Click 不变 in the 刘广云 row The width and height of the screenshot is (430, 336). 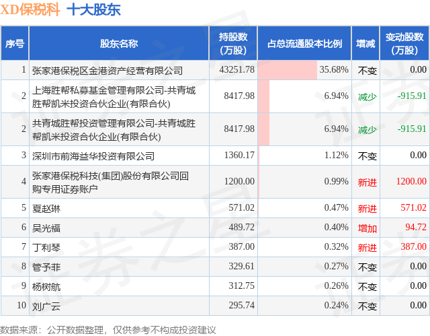coord(368,306)
